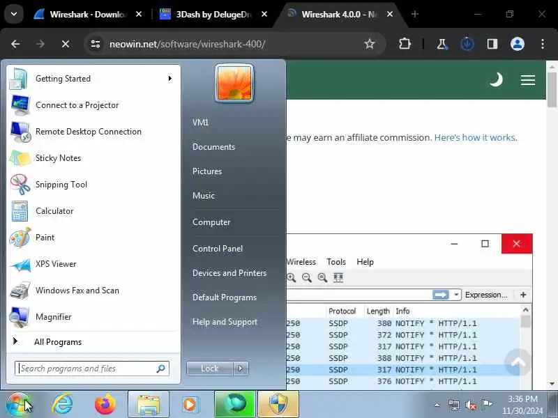Click Wireshark normal size zoom icon
The image size is (558, 418).
tap(322, 277)
